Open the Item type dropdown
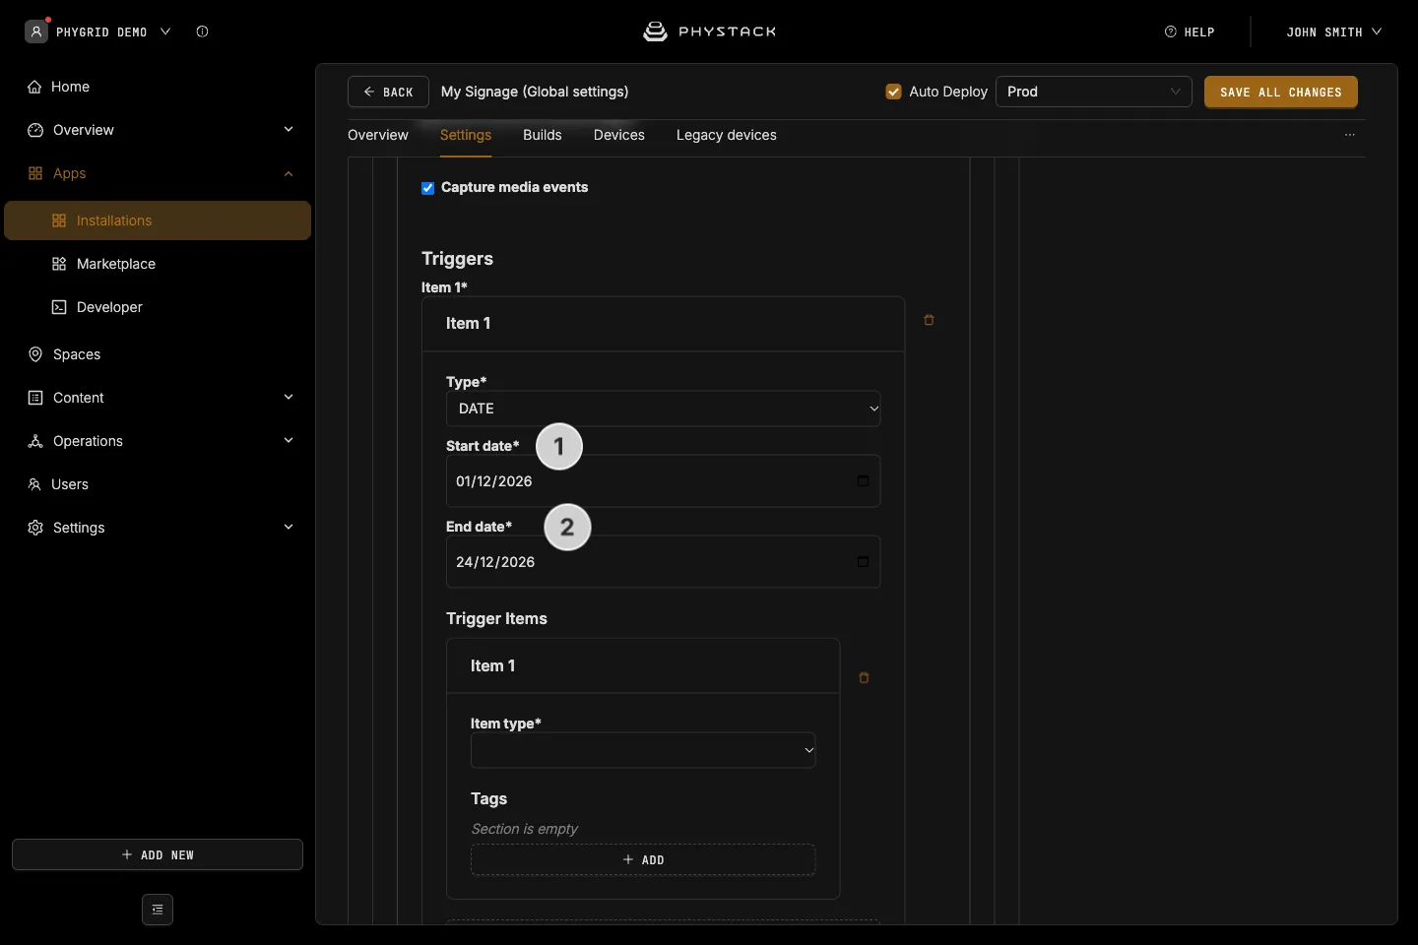 (643, 750)
